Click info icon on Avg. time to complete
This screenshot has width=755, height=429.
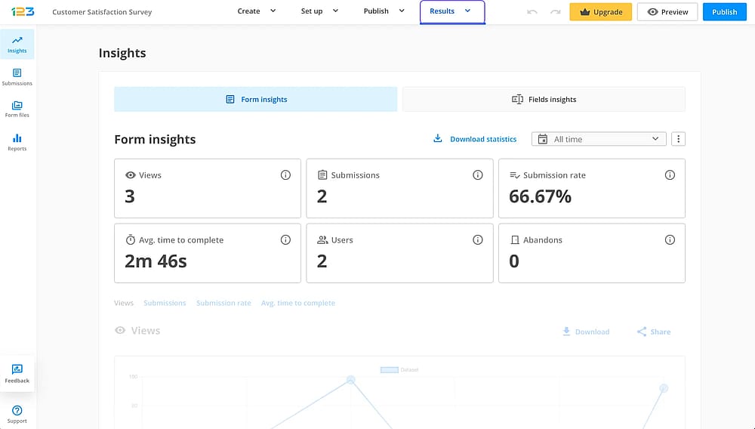(x=285, y=239)
